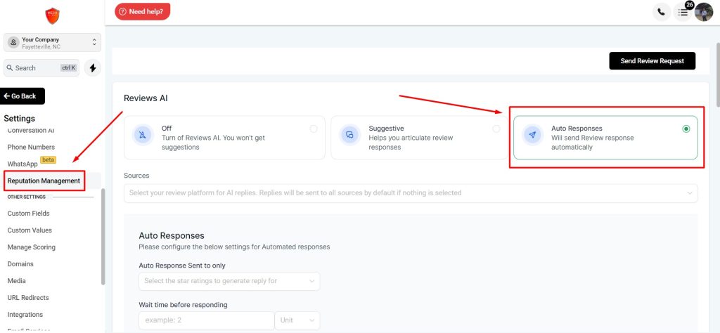Click the 'Auto Response Sent to only' label

pyautogui.click(x=182, y=266)
